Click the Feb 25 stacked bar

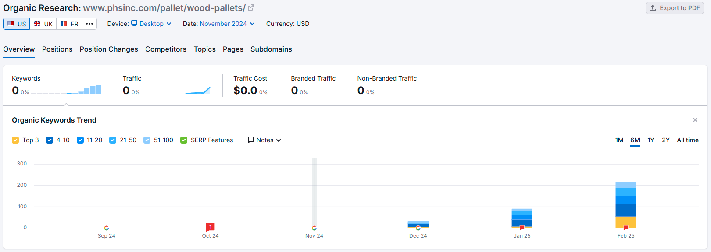pos(626,205)
